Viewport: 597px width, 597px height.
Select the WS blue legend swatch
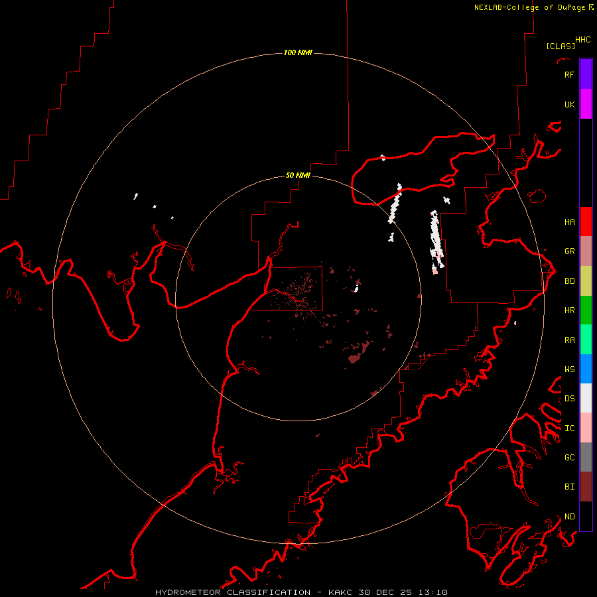[586, 369]
